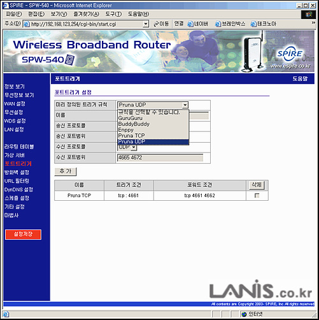Open the 보기(V) menu
Viewport: 319px width, 320px height.
pos(59,14)
